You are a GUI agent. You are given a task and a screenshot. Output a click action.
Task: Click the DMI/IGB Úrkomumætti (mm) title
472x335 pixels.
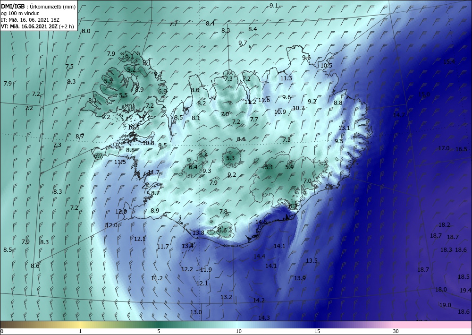(39, 6)
